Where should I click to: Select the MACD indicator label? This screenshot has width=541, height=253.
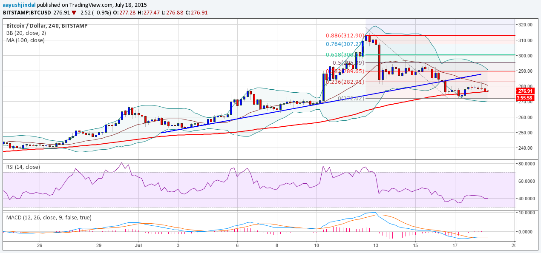click(49, 218)
